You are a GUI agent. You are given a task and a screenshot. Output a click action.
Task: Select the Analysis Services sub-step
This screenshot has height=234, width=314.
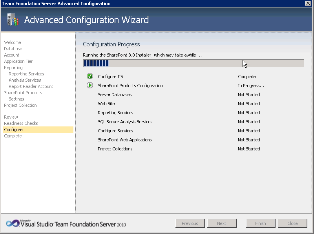pyautogui.click(x=25, y=80)
